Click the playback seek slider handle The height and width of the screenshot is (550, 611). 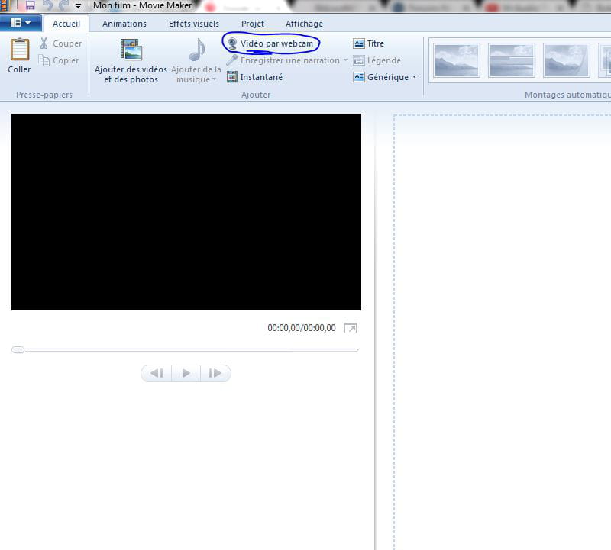[18, 349]
